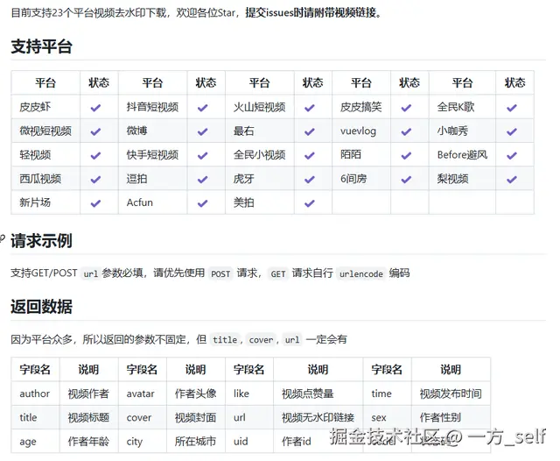The image size is (560, 461).
Task: Click the checkmark next to 6间房
Action: [406, 179]
